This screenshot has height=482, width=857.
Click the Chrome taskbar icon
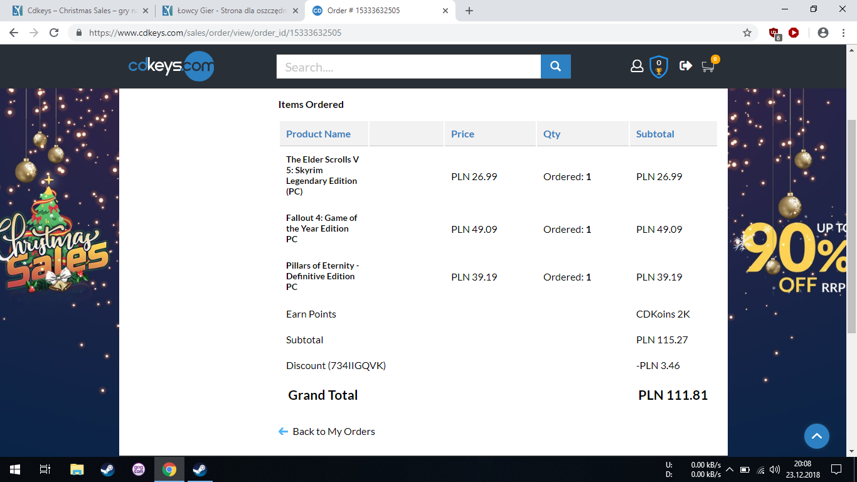tap(169, 469)
